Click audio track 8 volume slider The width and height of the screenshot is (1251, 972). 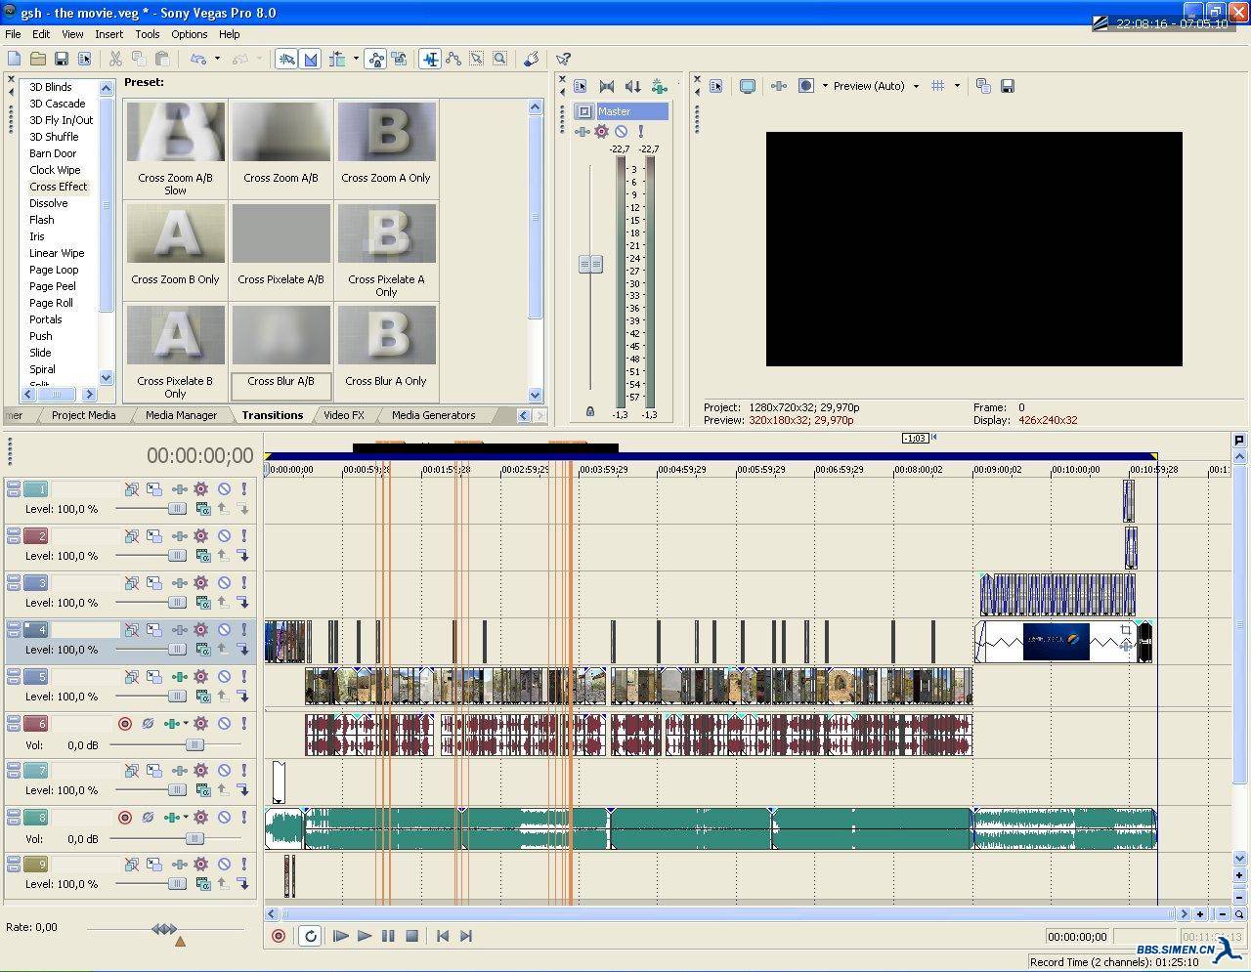pyautogui.click(x=194, y=838)
